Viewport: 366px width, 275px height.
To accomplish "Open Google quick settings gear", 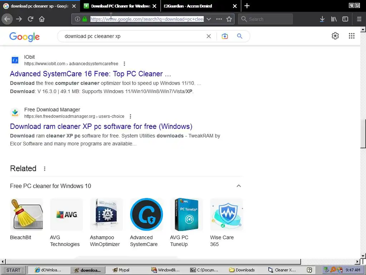I will [x=335, y=36].
